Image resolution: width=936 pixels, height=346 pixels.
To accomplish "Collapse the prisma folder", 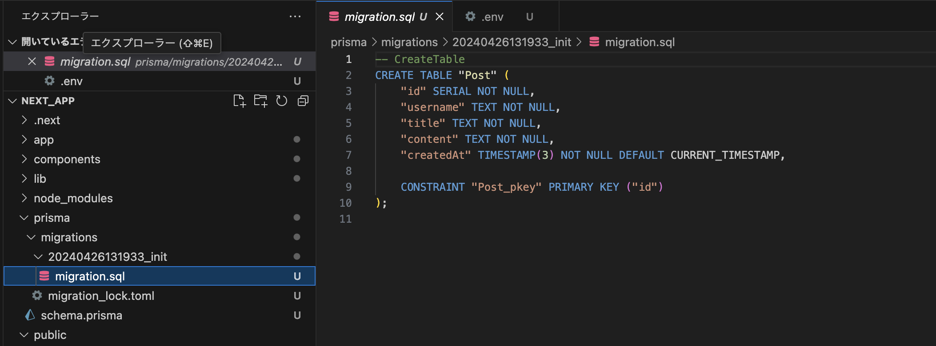I will (24, 217).
